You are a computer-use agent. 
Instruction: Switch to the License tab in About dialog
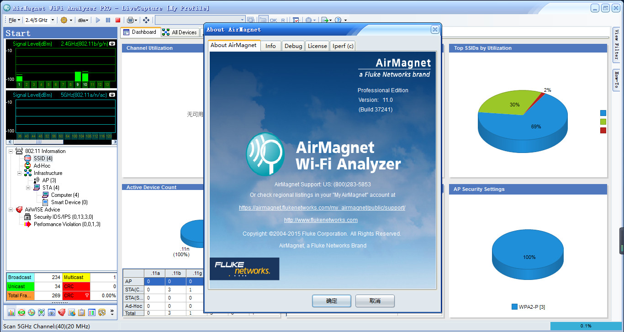pyautogui.click(x=317, y=46)
